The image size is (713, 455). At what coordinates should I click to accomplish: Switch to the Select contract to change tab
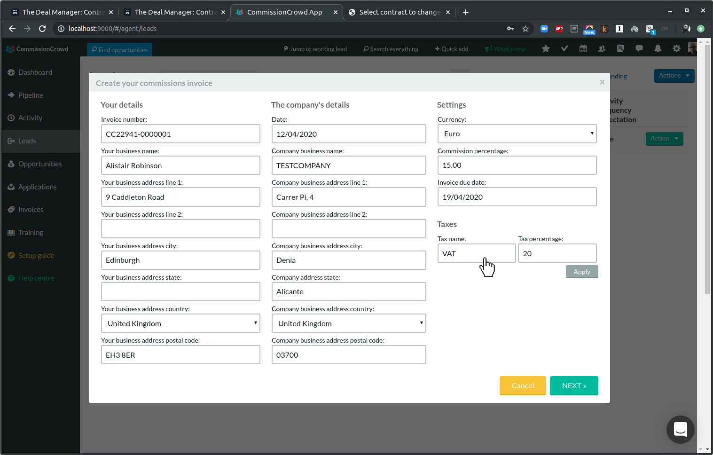pos(399,12)
